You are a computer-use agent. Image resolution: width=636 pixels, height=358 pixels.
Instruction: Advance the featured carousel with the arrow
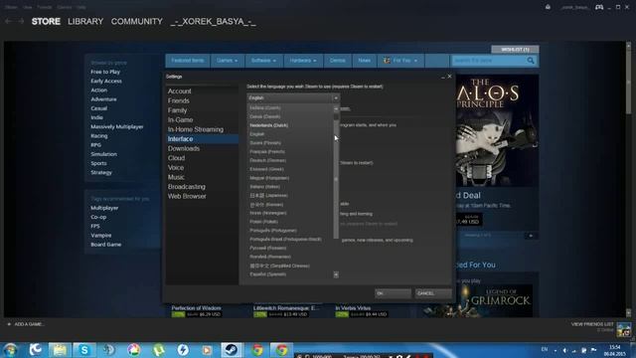[531, 236]
